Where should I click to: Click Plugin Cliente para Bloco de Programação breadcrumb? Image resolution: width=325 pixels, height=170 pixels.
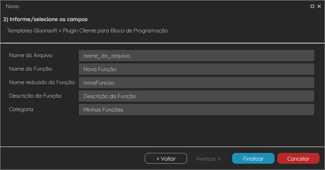click(x=115, y=31)
